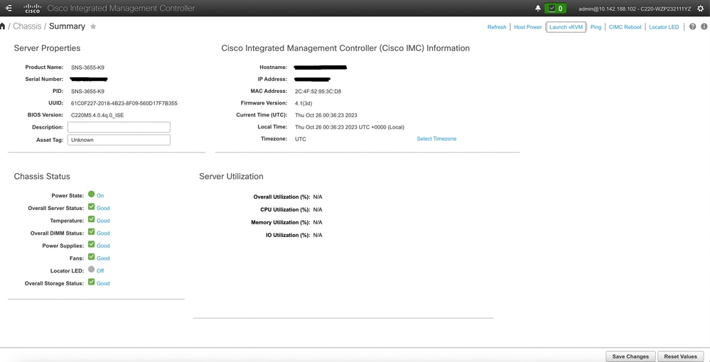Open Locator LED options
This screenshot has height=362, width=710.
click(664, 27)
